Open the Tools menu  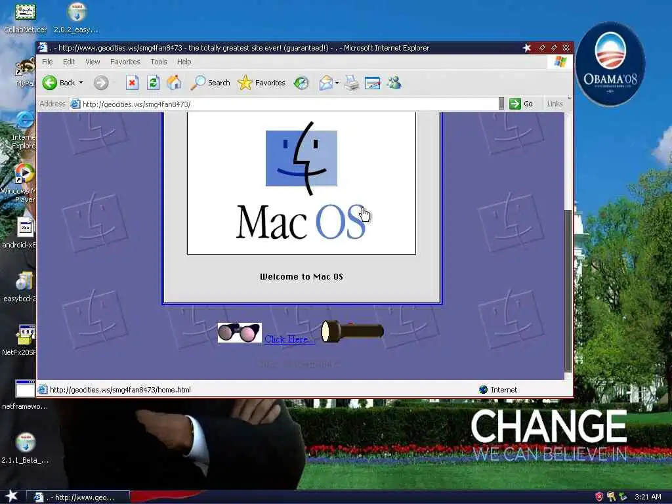coord(159,62)
